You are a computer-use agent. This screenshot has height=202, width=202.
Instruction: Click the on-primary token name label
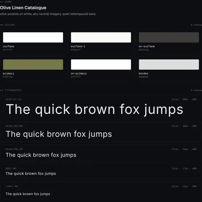[x=79, y=74]
